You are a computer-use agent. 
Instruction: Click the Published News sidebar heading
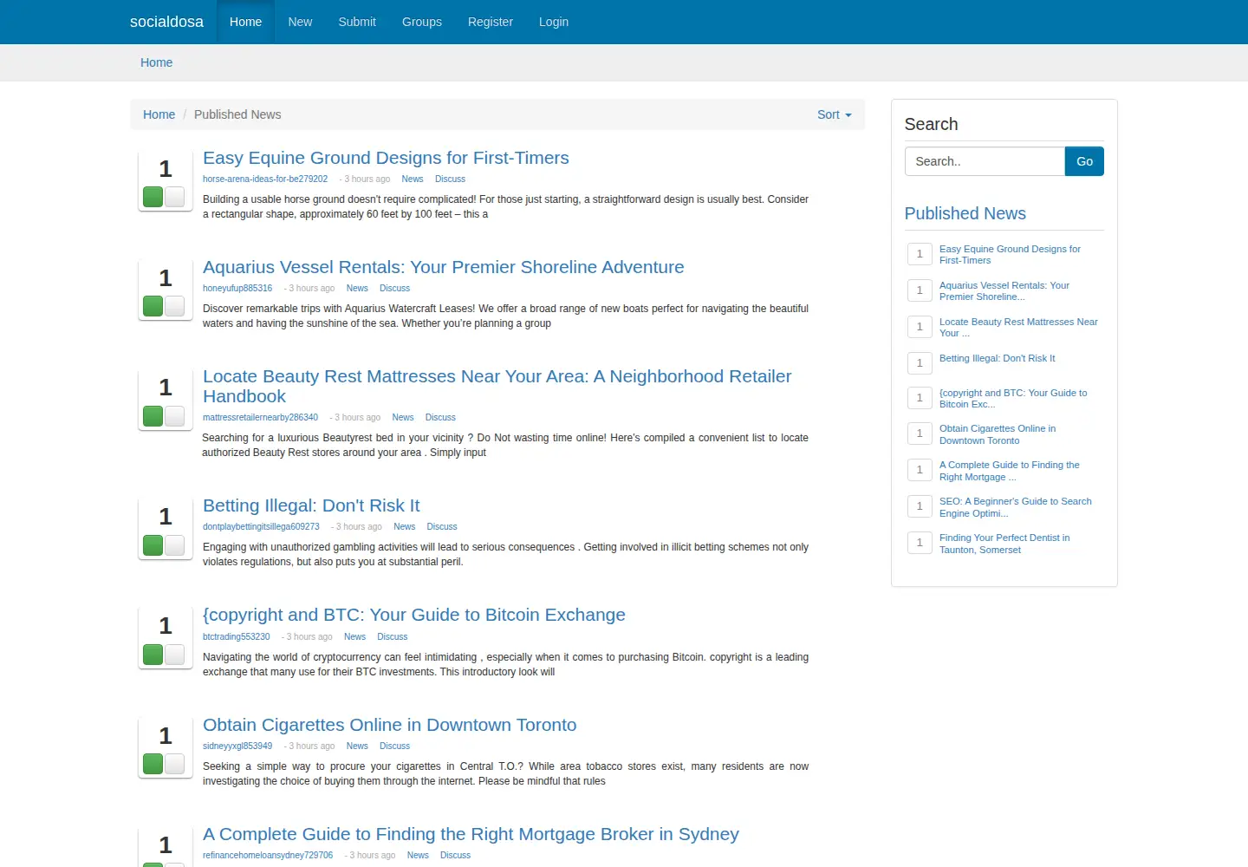(965, 213)
